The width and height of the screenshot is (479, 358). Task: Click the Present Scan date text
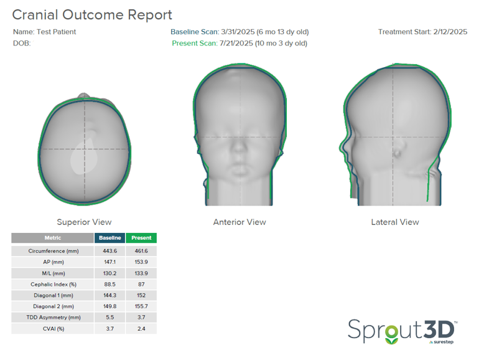[240, 43]
